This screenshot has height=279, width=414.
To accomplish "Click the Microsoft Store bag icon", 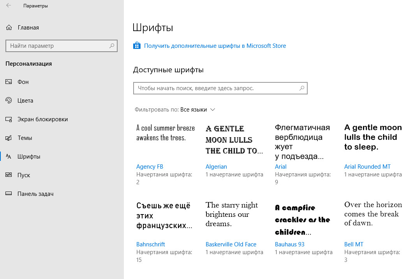I will click(137, 45).
